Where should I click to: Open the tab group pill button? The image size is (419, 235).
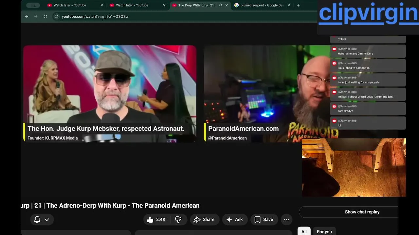(x=33, y=5)
